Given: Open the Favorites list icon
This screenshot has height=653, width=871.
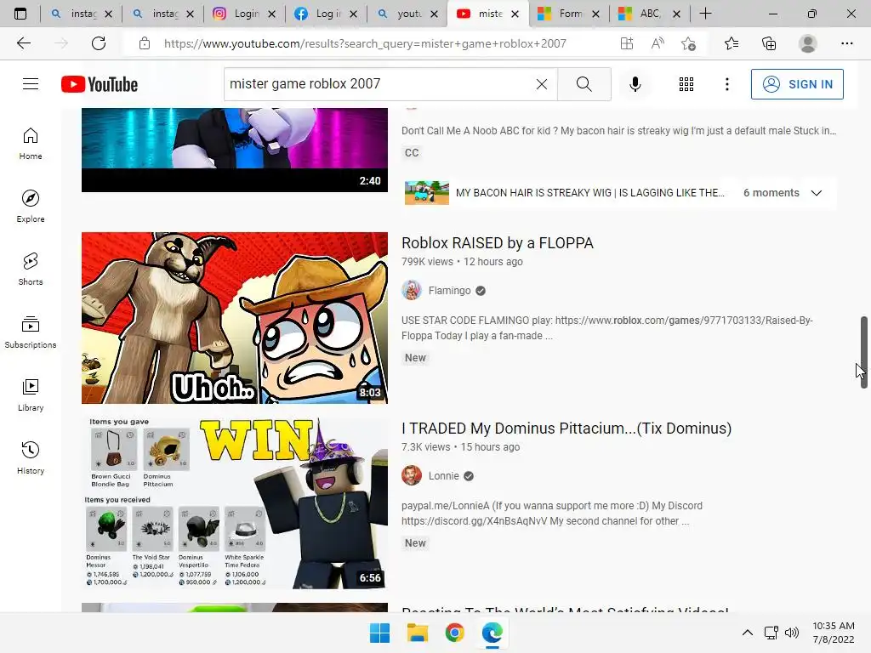Looking at the screenshot, I should [732, 43].
